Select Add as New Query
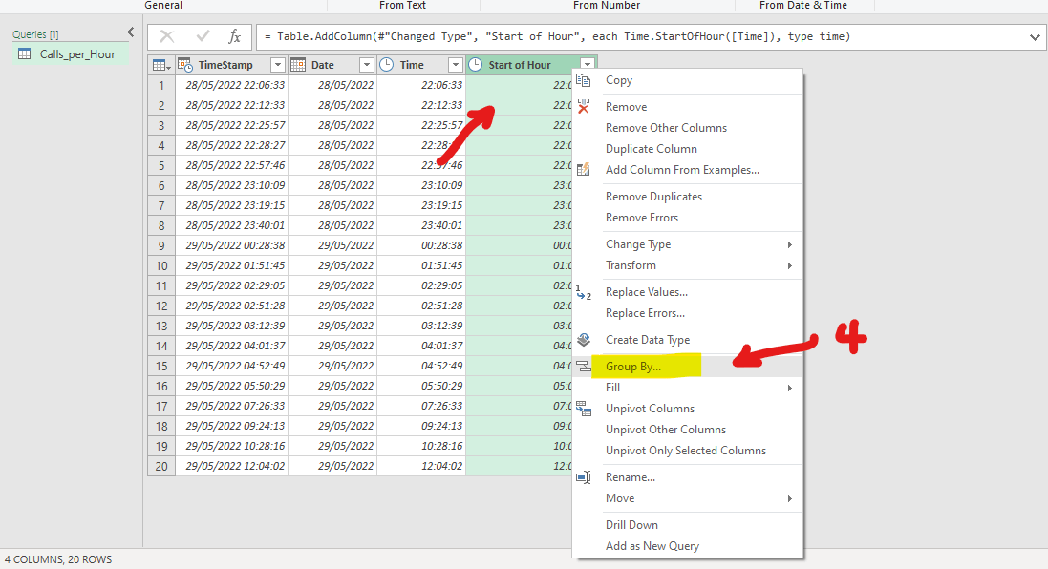The image size is (1048, 569). point(652,546)
